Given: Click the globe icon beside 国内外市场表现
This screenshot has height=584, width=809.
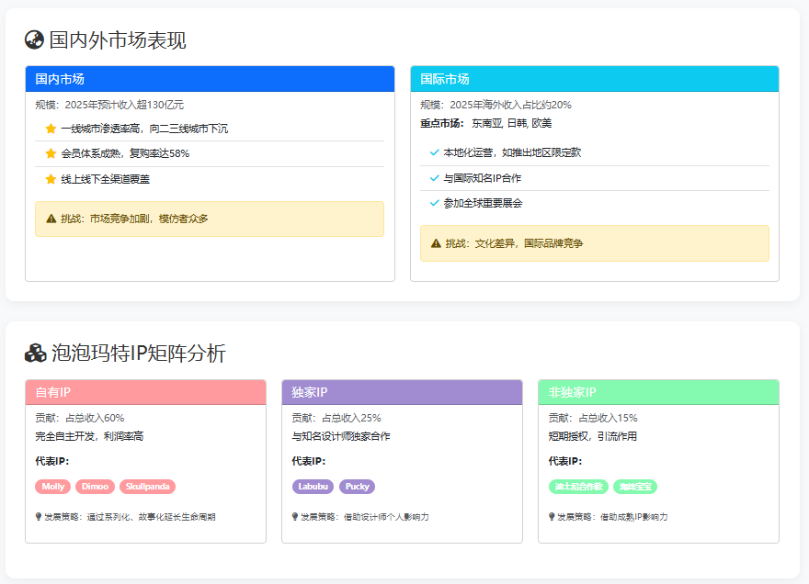Looking at the screenshot, I should [x=34, y=40].
